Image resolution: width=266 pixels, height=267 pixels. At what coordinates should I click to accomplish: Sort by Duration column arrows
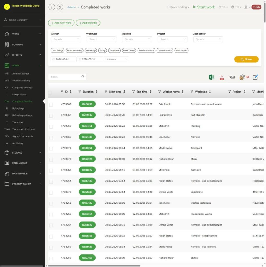[x=97, y=92]
